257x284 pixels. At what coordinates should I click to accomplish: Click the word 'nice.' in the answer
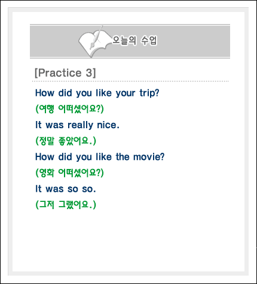[x=108, y=125]
